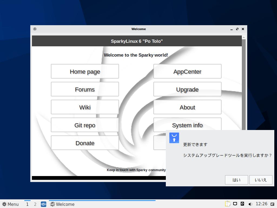Confirm the upgrade prompt with はい

(x=236, y=180)
